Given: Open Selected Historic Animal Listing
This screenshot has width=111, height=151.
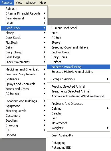Looking at the screenshot, I should [x=78, y=72].
